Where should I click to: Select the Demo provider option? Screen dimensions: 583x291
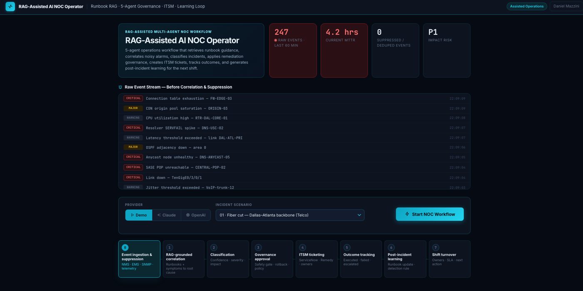(139, 215)
